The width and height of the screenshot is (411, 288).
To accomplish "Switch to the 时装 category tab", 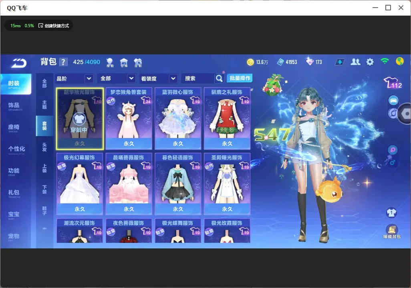I will (16, 84).
